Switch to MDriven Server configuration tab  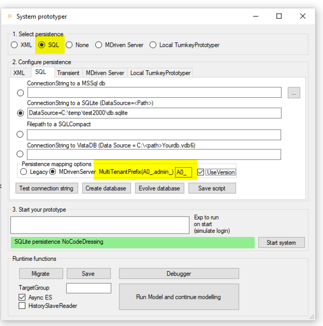(x=105, y=73)
